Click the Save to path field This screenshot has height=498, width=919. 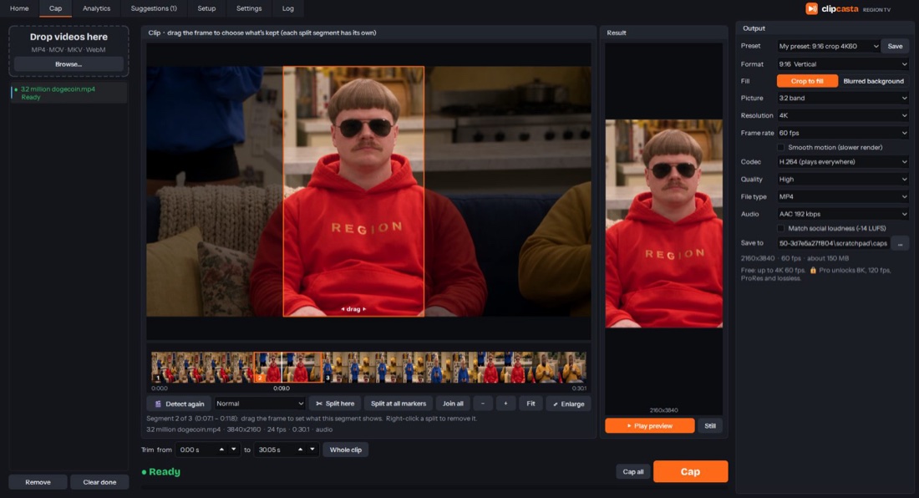[833, 243]
